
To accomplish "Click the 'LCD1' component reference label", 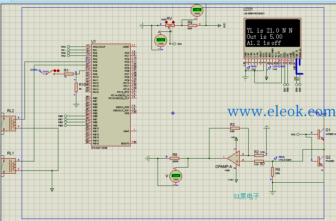I will (248, 9).
